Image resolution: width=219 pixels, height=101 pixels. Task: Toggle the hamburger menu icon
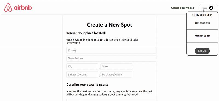pyautogui.click(x=205, y=8)
